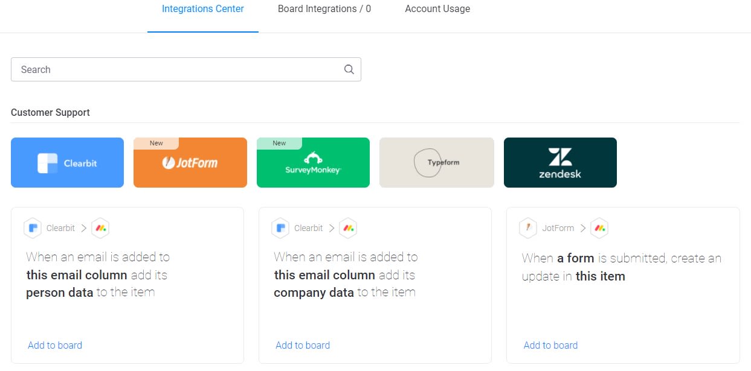Click Clearbit label in person data card header
Viewport: 751px width, 371px height.
[60, 228]
